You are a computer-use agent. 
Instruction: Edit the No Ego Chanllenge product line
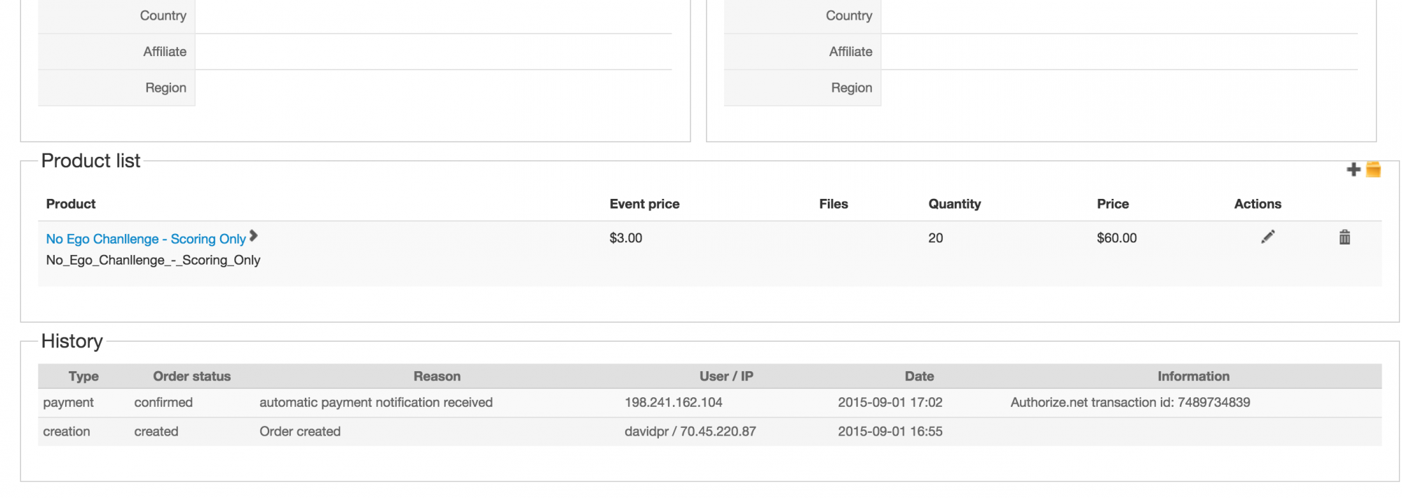tap(1267, 237)
